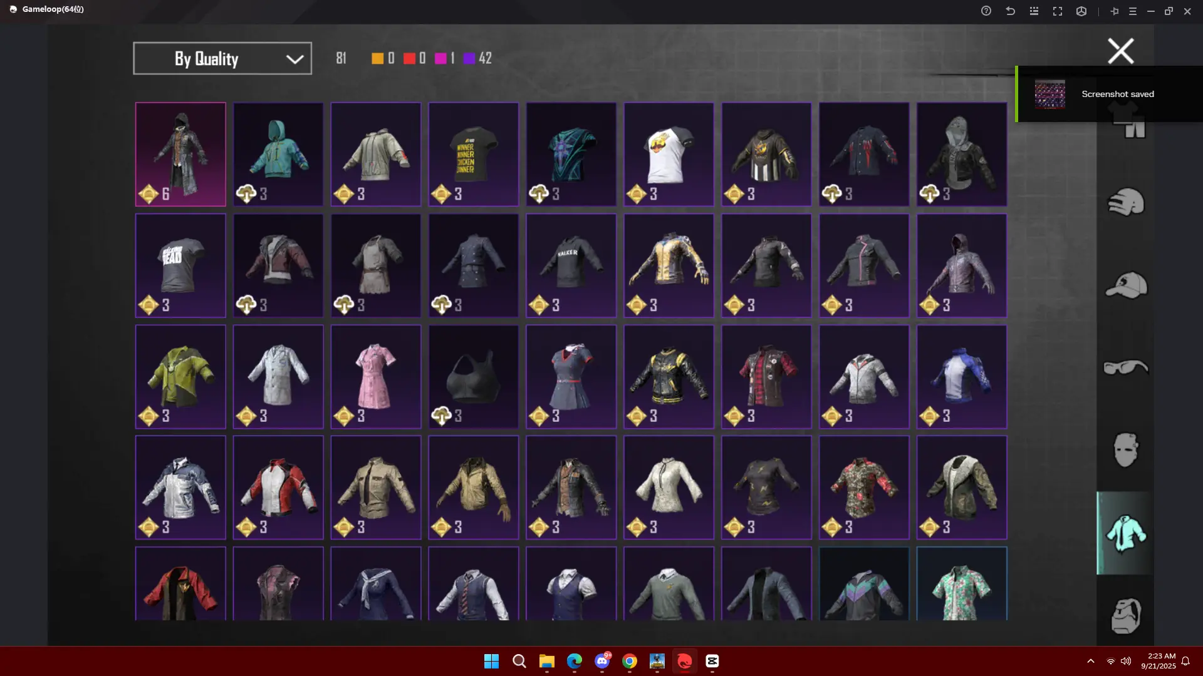Click the Gameloop help question icon
This screenshot has width=1203, height=676.
coord(986,11)
